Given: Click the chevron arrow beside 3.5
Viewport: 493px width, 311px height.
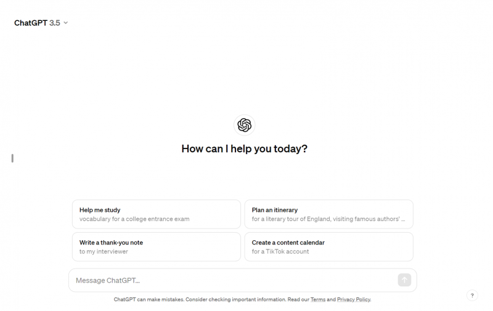Looking at the screenshot, I should click(x=66, y=23).
